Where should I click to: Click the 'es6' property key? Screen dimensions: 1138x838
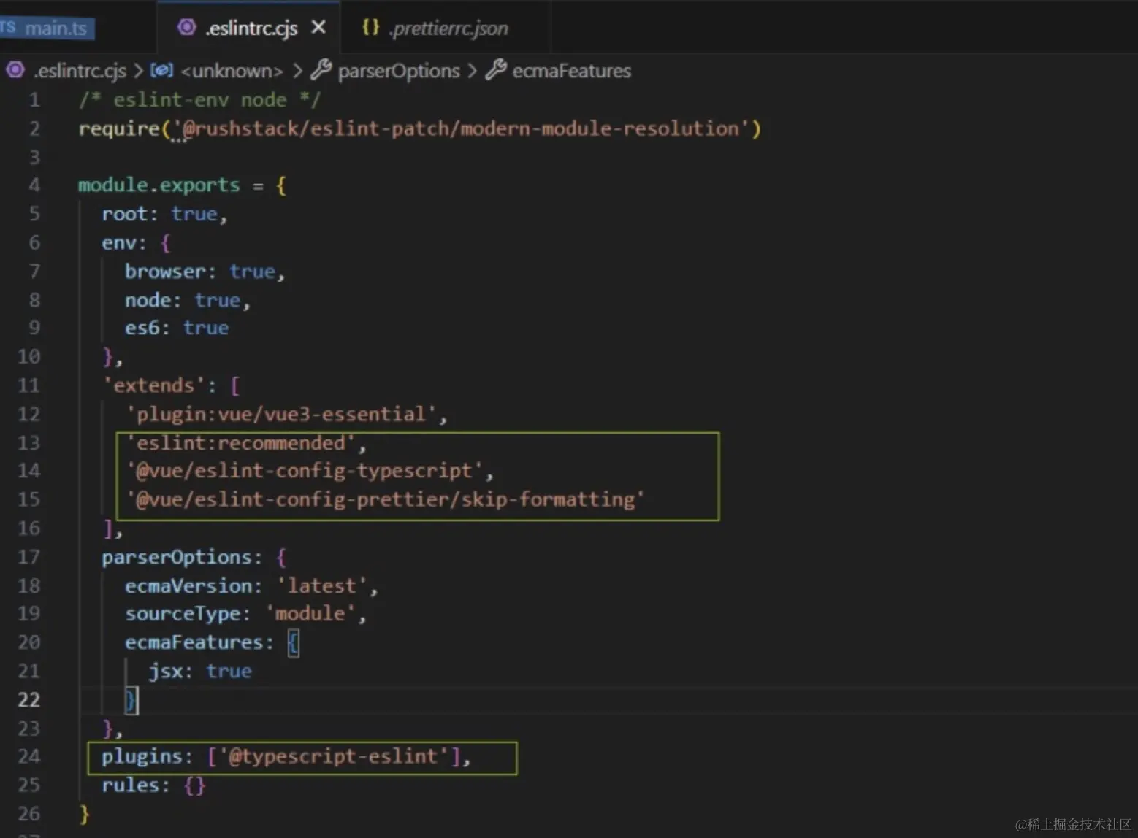(x=142, y=328)
